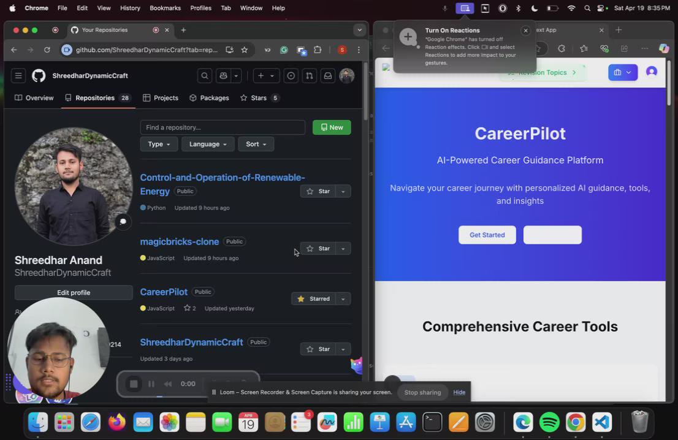Click the green New repository button

click(332, 127)
